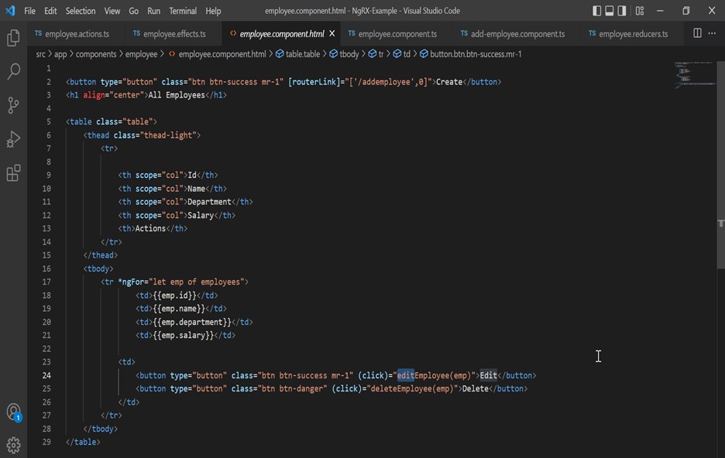Open the Extensions view icon
The image size is (725, 458).
point(13,173)
